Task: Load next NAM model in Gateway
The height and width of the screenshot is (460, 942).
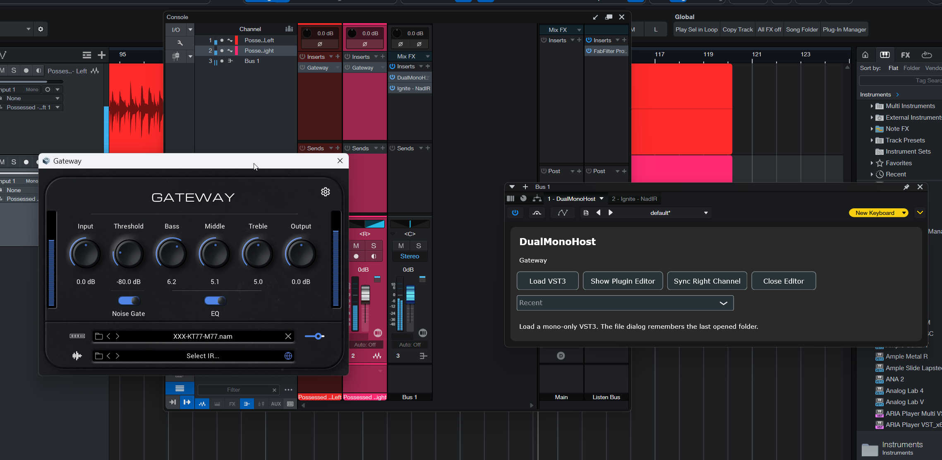Action: (117, 336)
